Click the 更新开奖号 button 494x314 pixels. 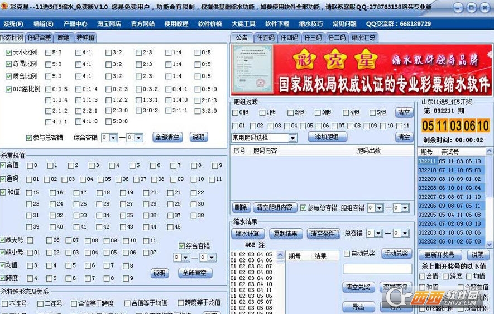[x=439, y=255]
